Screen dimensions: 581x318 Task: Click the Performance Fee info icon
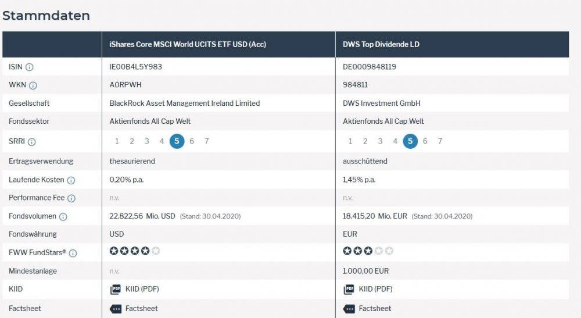click(x=71, y=198)
